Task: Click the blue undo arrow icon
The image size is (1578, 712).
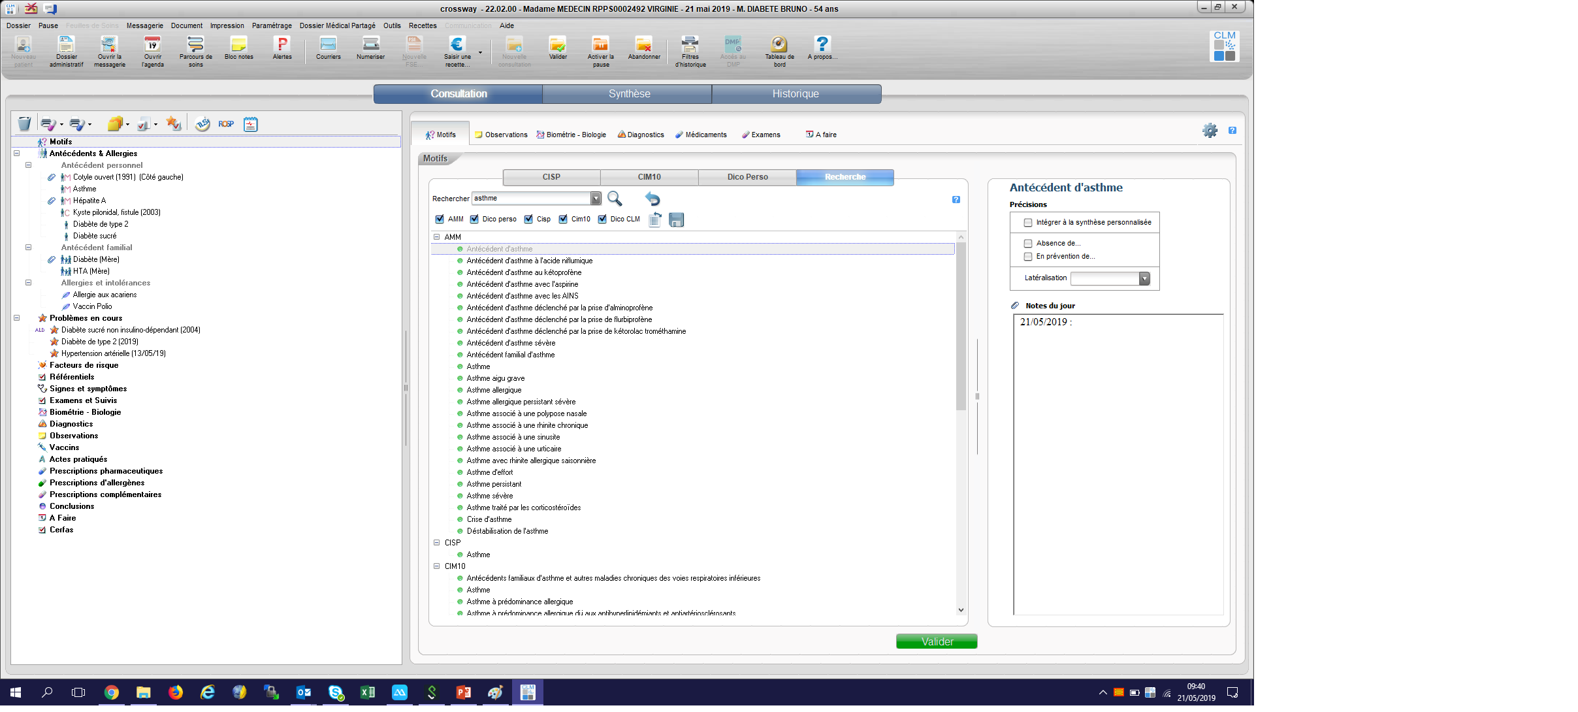Action: 652,199
